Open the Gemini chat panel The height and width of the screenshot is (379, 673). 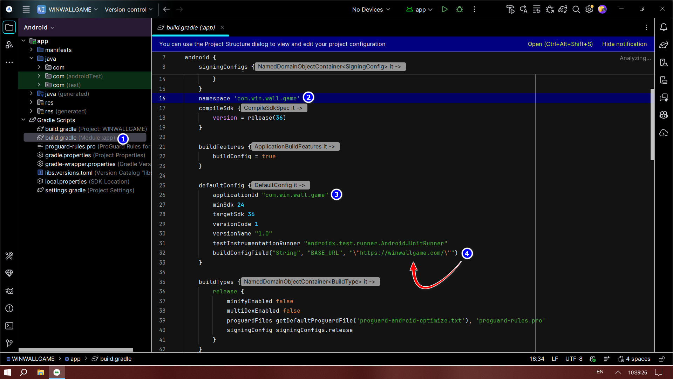(x=664, y=98)
